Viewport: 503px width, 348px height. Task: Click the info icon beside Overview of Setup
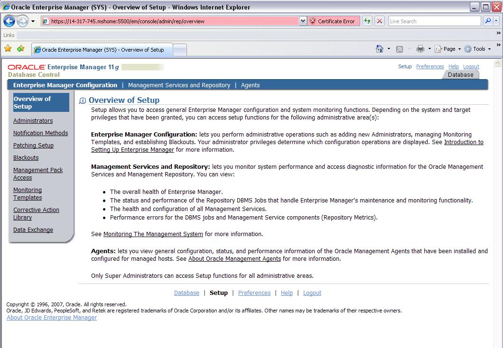[x=82, y=101]
